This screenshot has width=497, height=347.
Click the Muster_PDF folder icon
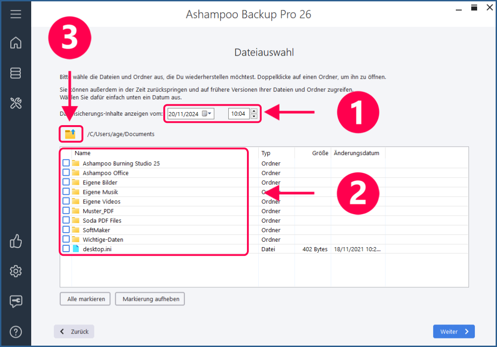click(76, 211)
